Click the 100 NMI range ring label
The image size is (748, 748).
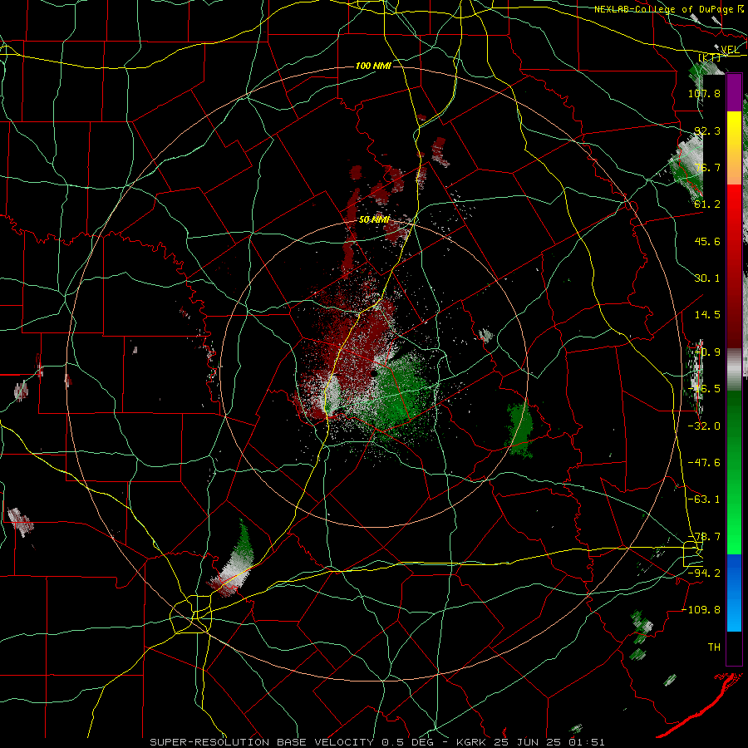[x=373, y=66]
